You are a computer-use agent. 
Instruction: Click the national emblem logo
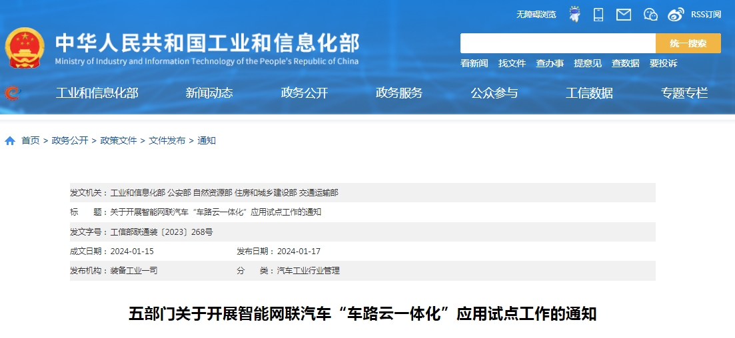click(x=25, y=48)
